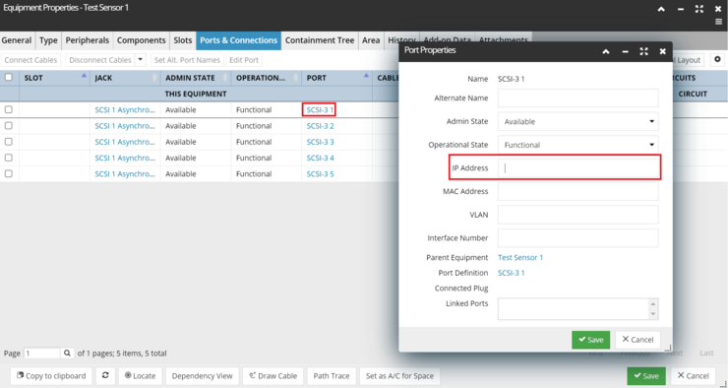Open the SCSI-3 4 port link
The image size is (728, 388).
[320, 158]
